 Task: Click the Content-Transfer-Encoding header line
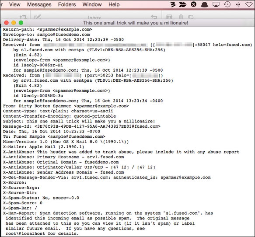coord(59,116)
